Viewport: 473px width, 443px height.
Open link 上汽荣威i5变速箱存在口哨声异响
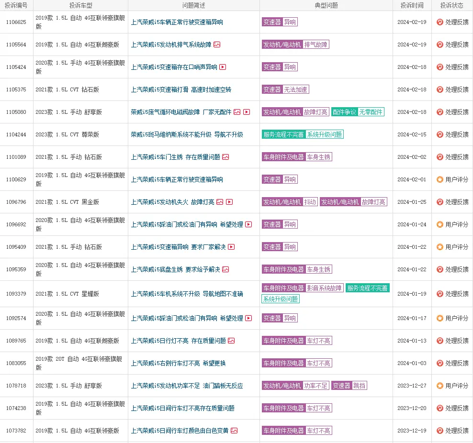tap(174, 67)
